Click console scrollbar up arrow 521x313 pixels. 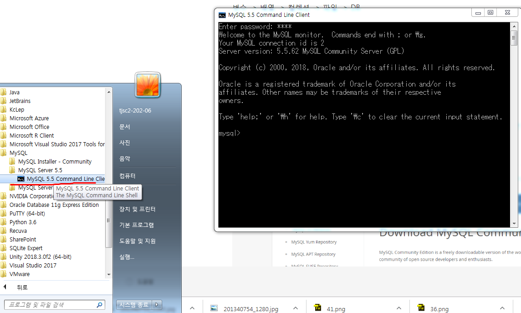coord(514,26)
